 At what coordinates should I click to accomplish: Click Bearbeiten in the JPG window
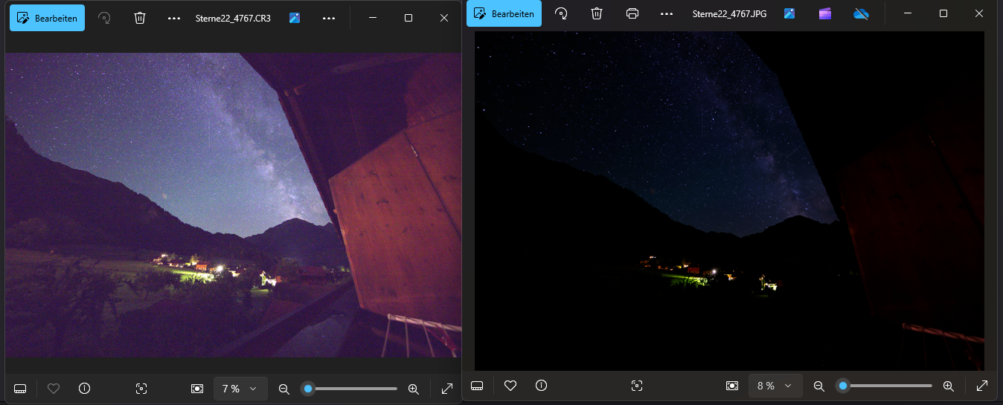[x=504, y=14]
